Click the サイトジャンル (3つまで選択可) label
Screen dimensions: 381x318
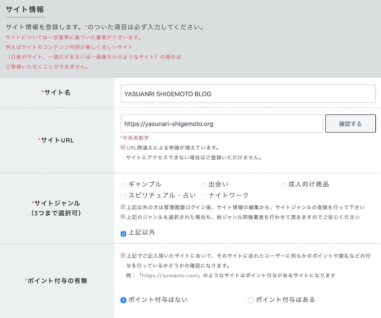pyautogui.click(x=56, y=208)
